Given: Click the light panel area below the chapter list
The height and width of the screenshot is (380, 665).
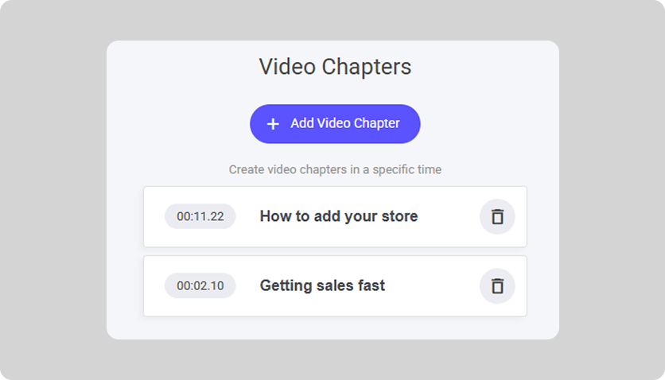Looking at the screenshot, I should coord(335,328).
